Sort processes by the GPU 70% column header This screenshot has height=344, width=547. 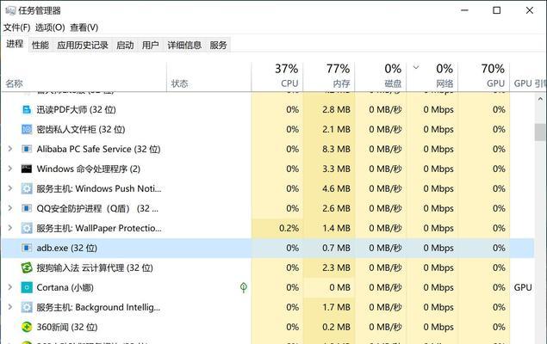pyautogui.click(x=484, y=77)
